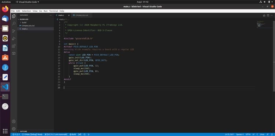Open the Selection menu
This screenshot has height=136, width=275.
26,11
